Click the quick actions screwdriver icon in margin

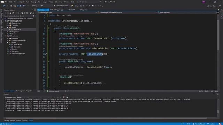46,54
